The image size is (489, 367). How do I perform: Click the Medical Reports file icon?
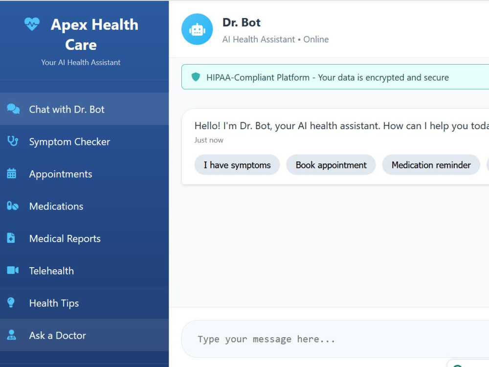coord(11,238)
